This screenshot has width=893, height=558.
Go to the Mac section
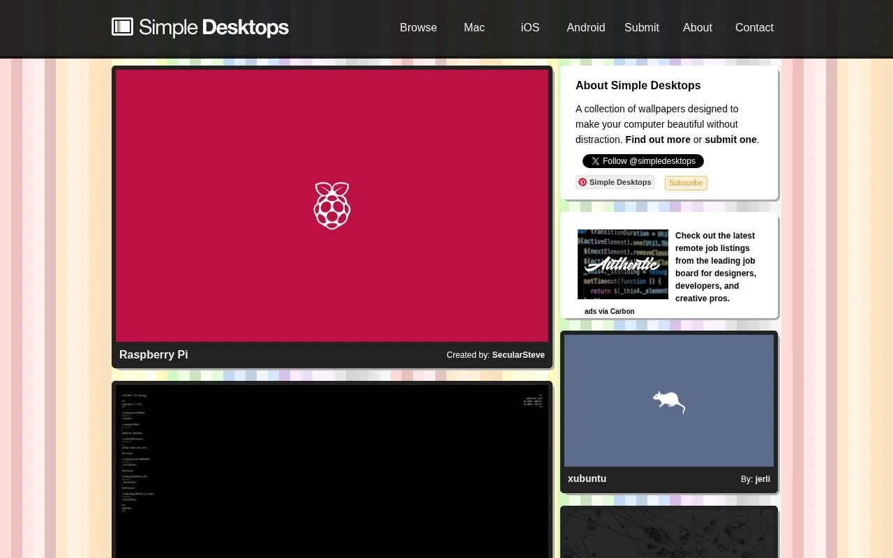pyautogui.click(x=474, y=28)
